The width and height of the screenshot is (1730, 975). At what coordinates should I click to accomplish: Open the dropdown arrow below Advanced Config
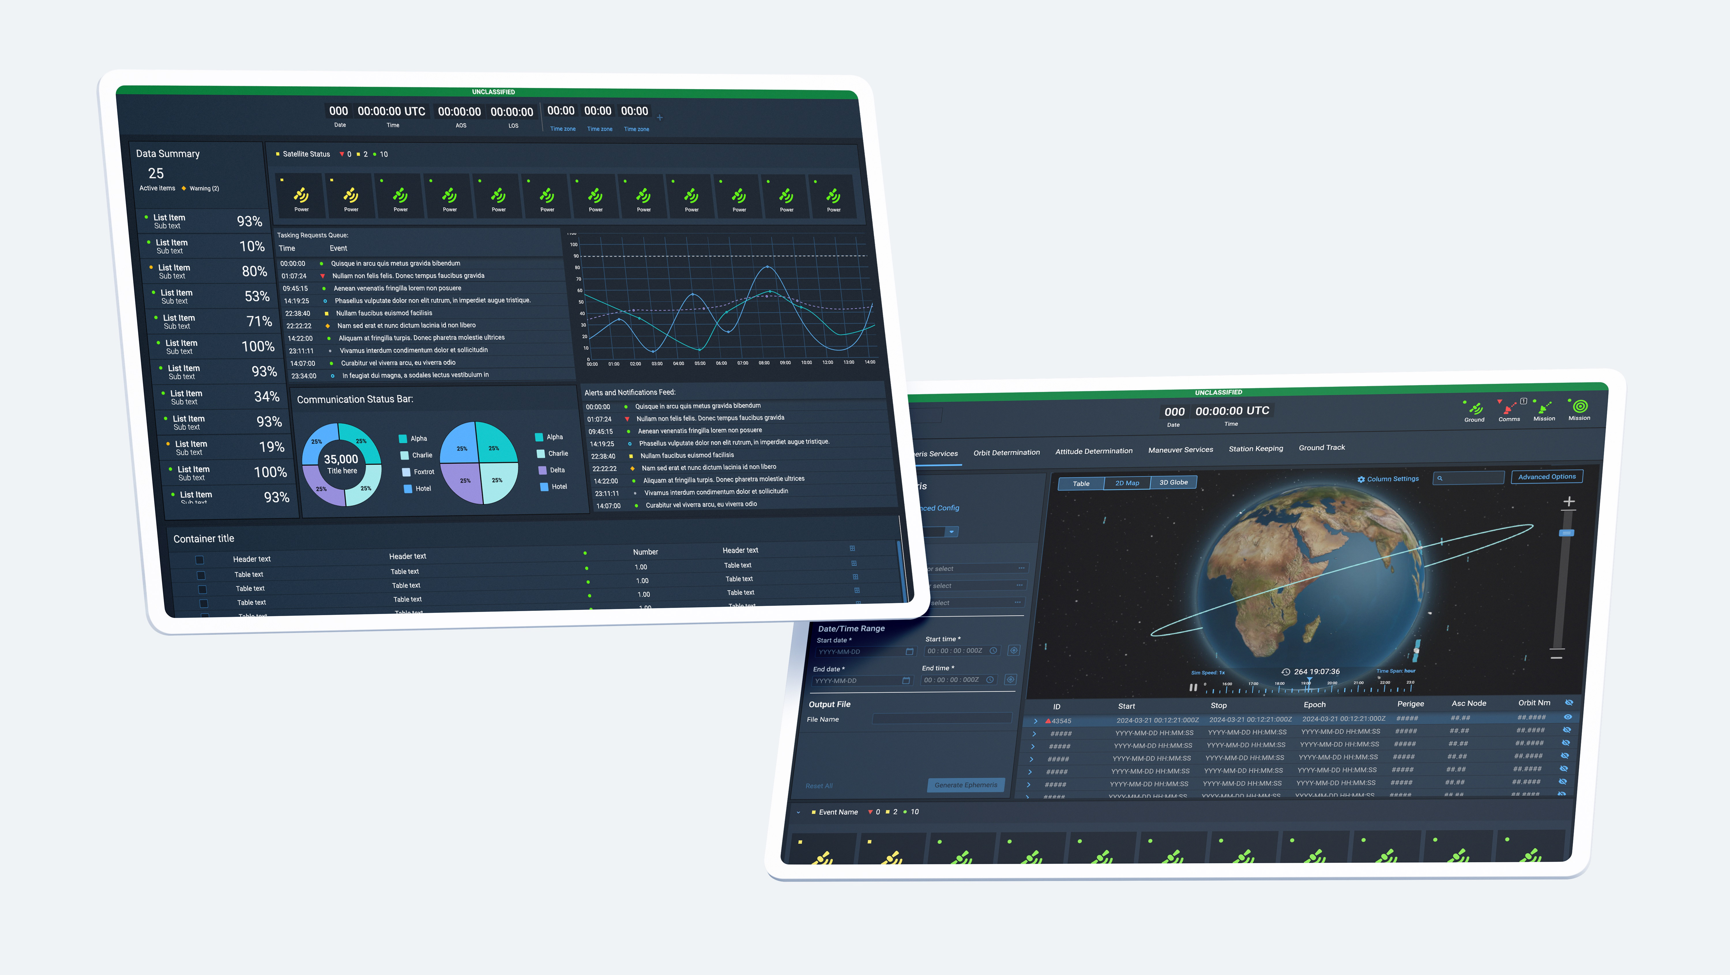pos(951,532)
